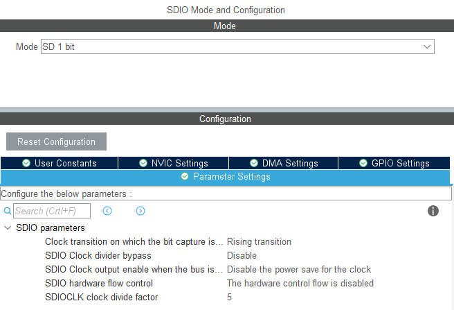Image resolution: width=454 pixels, height=310 pixels.
Task: Open the NVIC Settings tab
Action: tap(173, 163)
